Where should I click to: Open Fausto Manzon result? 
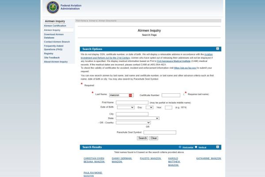[151, 158]
